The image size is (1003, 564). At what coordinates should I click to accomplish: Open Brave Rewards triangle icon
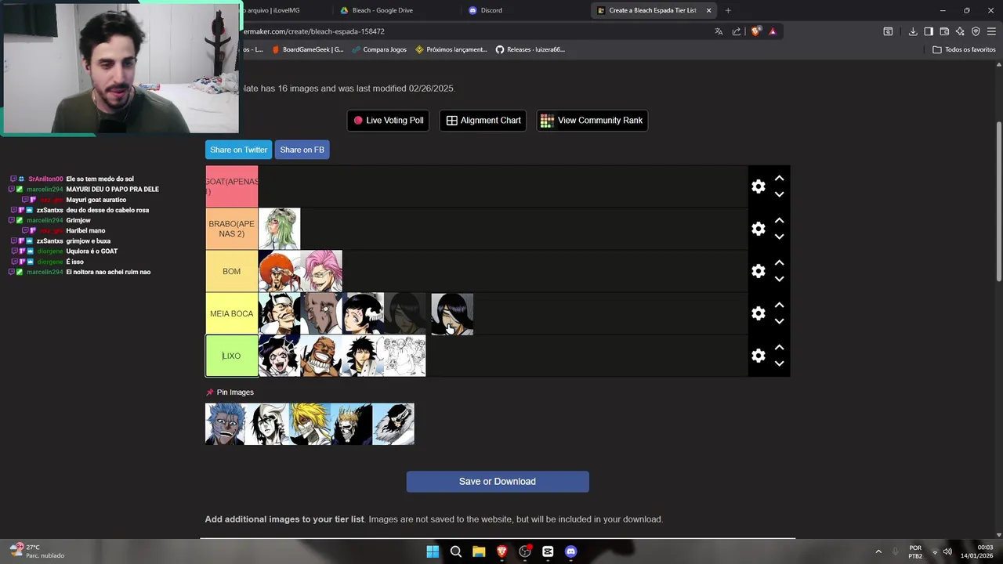point(773,31)
